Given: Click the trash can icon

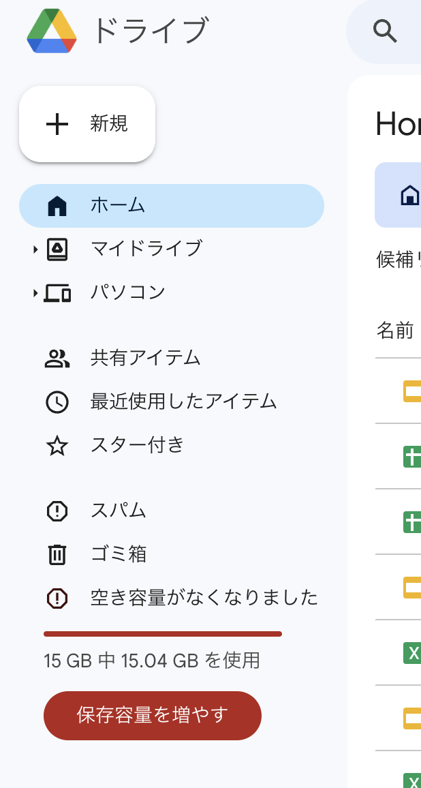Looking at the screenshot, I should 57,555.
